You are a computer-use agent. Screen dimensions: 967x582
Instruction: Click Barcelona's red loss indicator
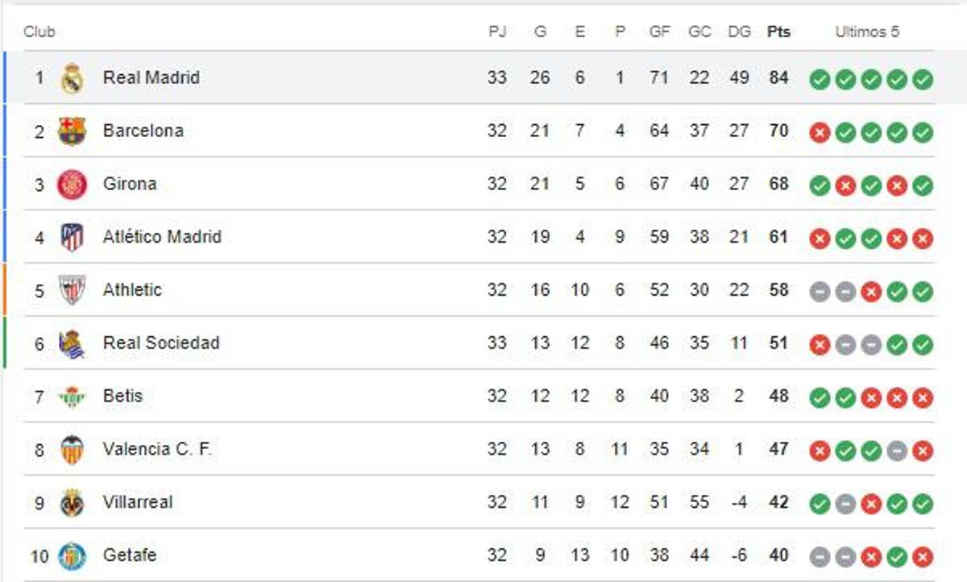pyautogui.click(x=819, y=131)
